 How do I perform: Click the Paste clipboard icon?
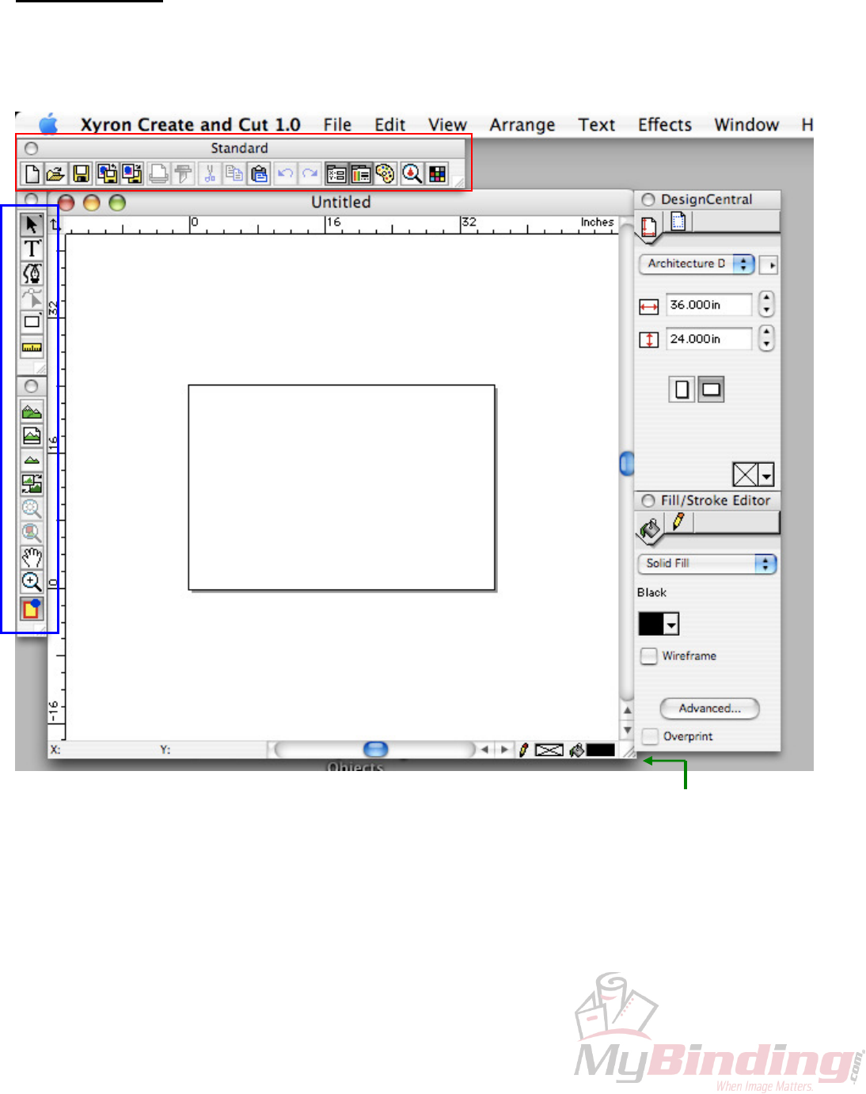259,173
